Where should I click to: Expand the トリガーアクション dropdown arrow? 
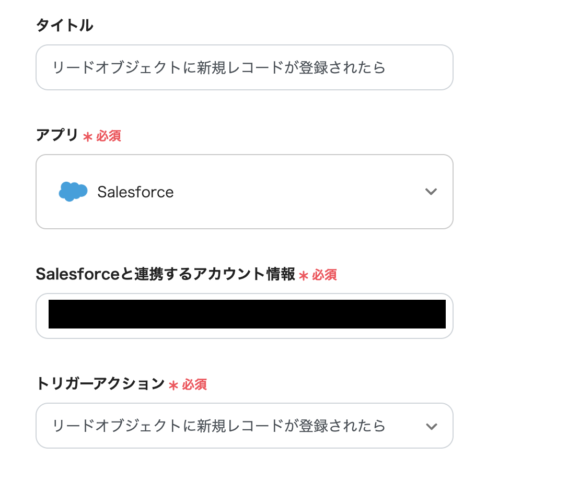click(x=431, y=426)
